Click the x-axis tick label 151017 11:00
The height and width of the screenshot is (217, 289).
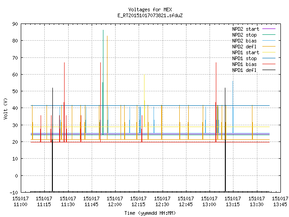coord(20,202)
